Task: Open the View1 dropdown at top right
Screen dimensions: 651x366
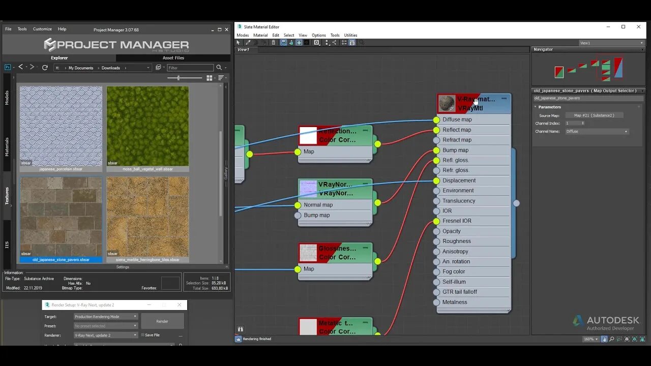Action: coord(612,43)
